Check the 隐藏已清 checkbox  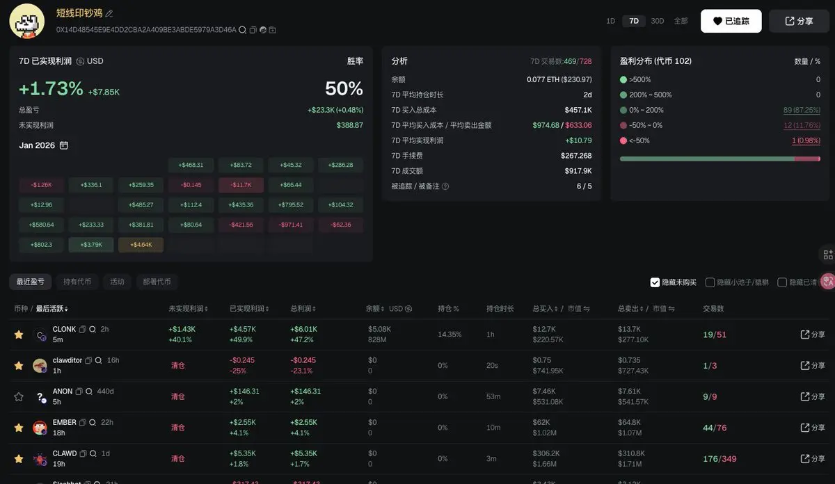[782, 282]
